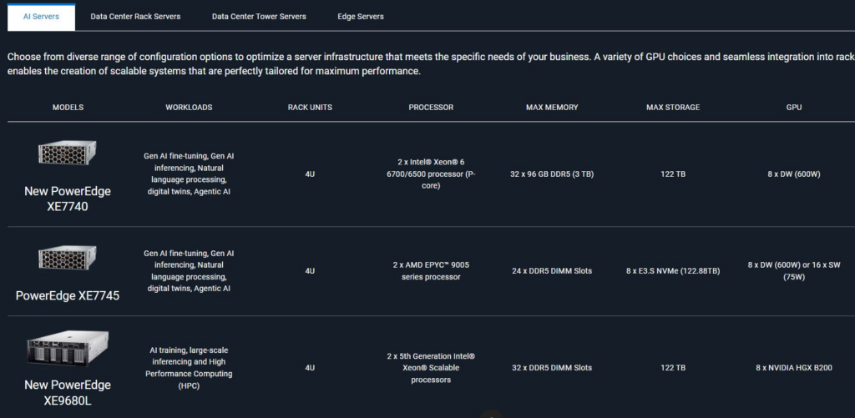Go to Edge Servers tab

coord(361,17)
